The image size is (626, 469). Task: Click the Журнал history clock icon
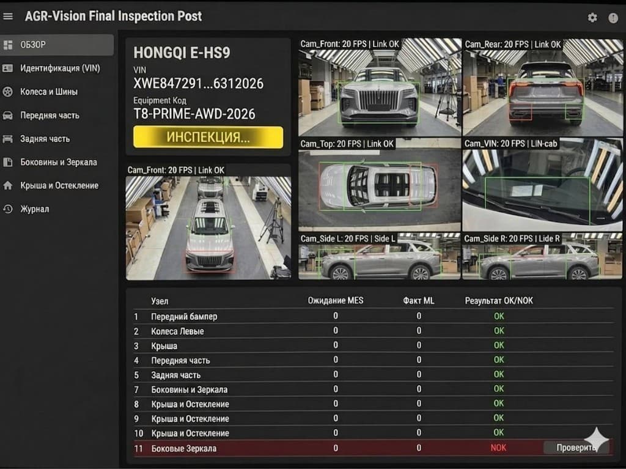pyautogui.click(x=8, y=209)
